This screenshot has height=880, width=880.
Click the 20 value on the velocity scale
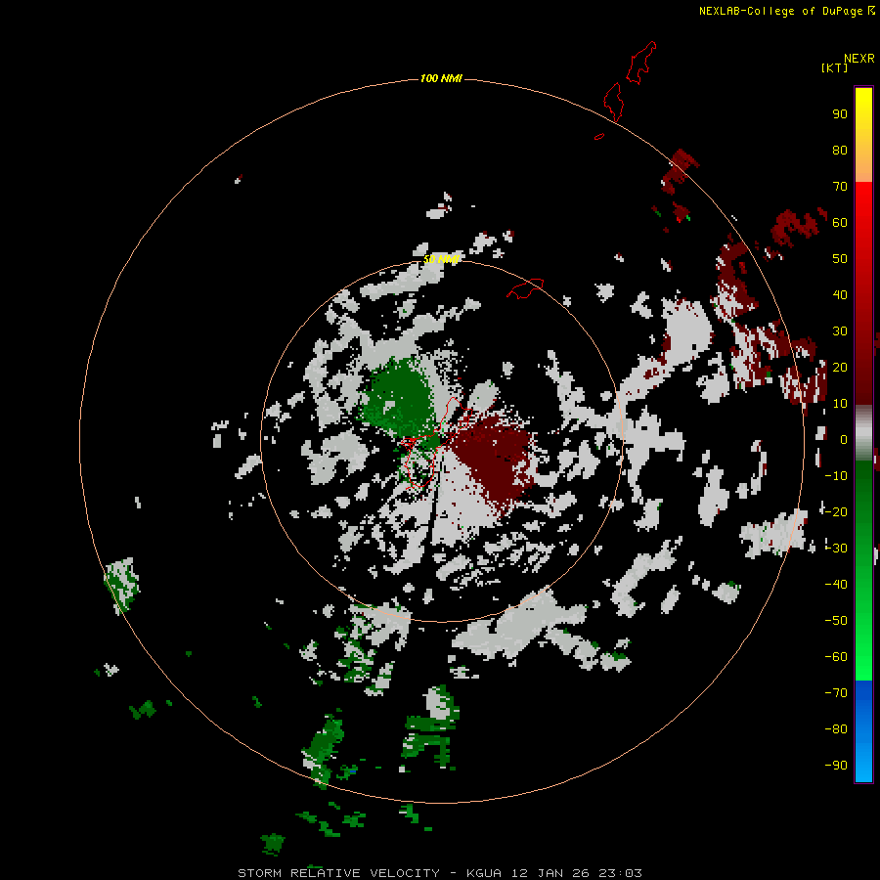click(x=840, y=368)
